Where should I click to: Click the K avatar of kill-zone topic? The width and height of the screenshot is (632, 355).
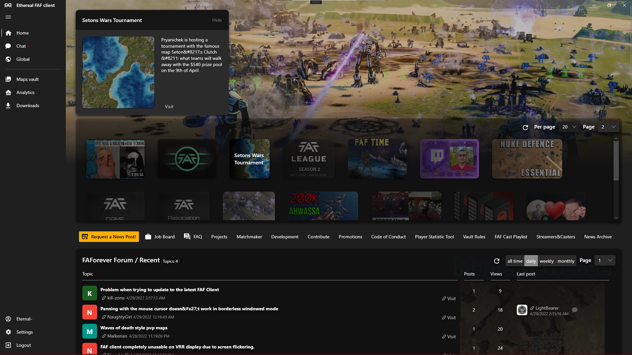[x=90, y=293]
